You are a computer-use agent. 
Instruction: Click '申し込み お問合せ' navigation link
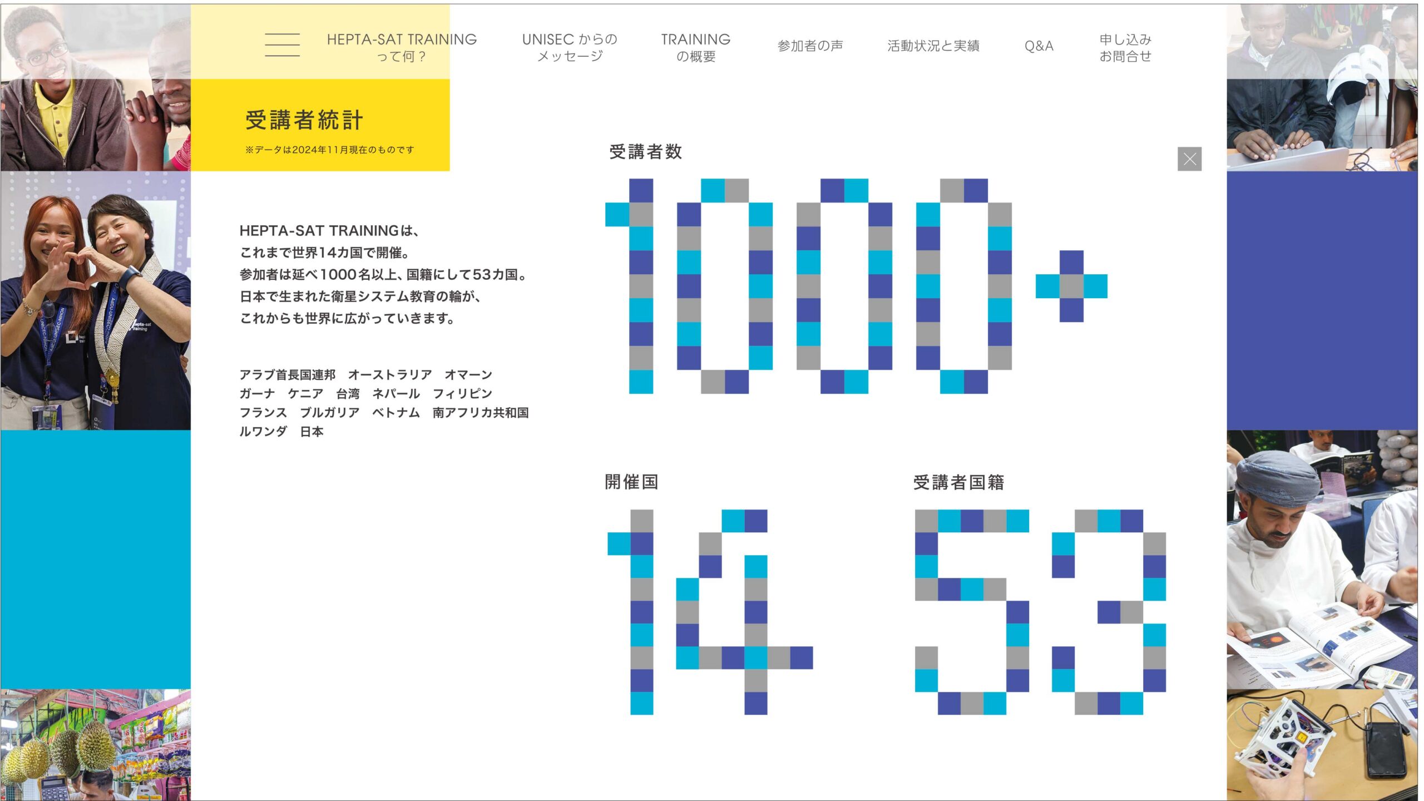1125,47
